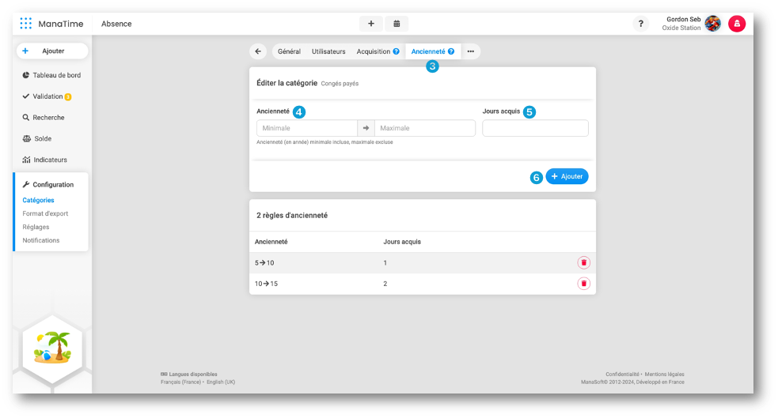Focus the Maximale seniority input field
This screenshot has width=778, height=418.
pyautogui.click(x=425, y=128)
